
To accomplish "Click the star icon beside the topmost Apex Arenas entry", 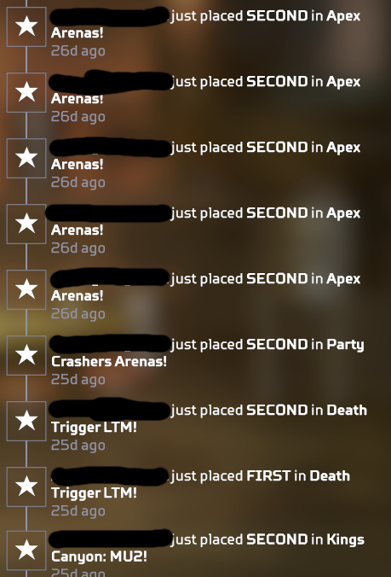I will (x=26, y=26).
